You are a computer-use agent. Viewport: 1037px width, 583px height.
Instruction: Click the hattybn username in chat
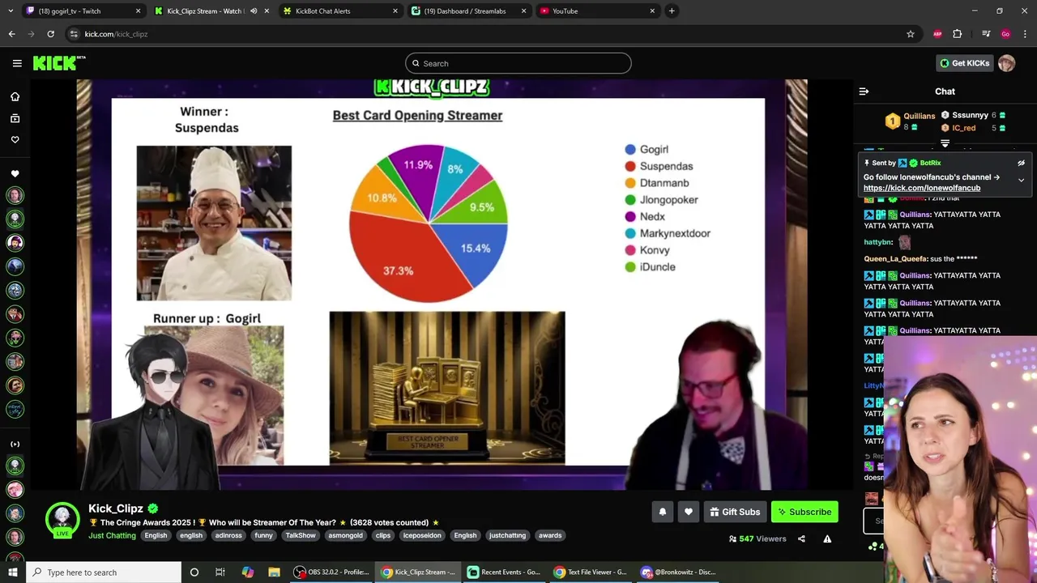(x=878, y=242)
